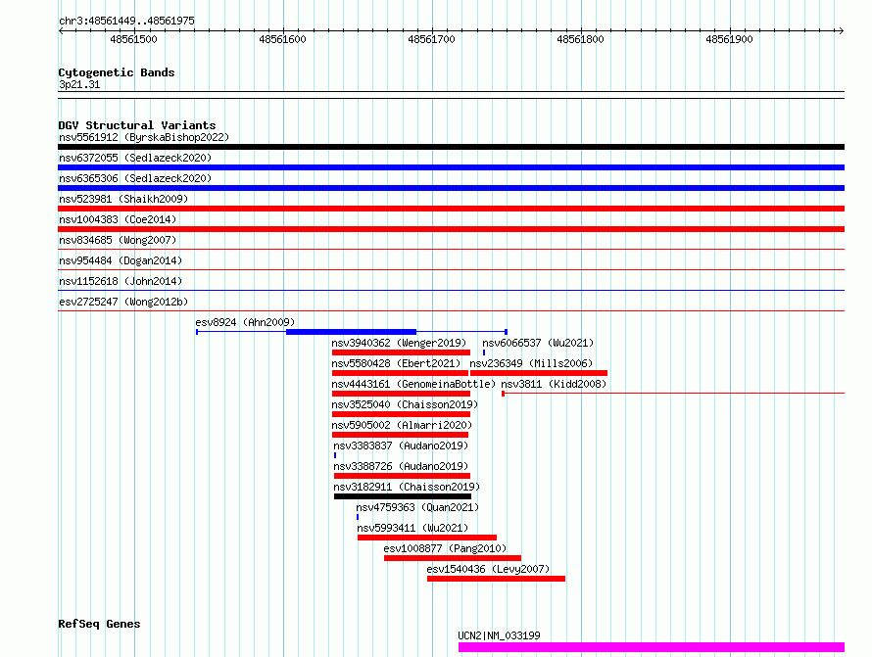Click the red nsv523981 variant bar
The height and width of the screenshot is (657, 872).
click(x=451, y=209)
